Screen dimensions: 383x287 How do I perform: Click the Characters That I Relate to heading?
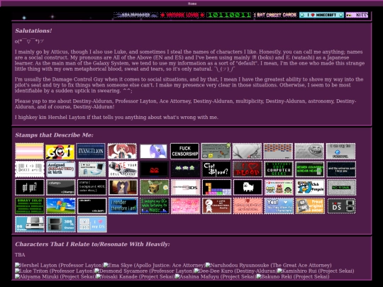coord(92,244)
